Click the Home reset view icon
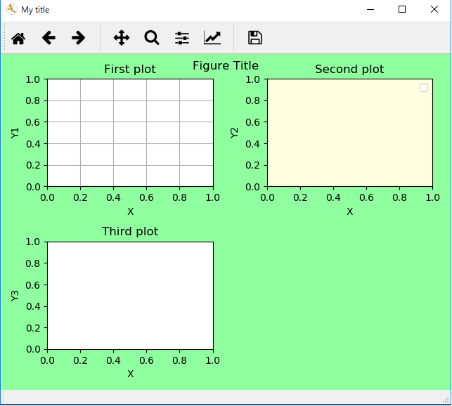 coord(18,38)
